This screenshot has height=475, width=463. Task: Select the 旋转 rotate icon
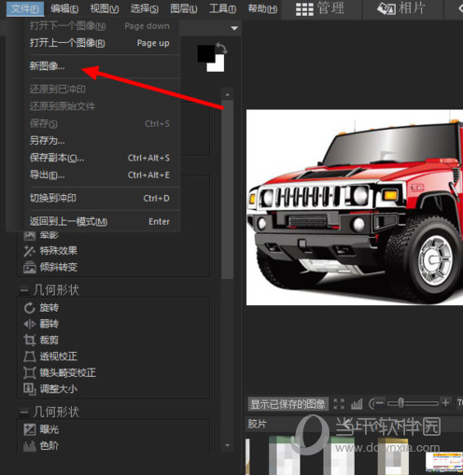tap(30, 308)
